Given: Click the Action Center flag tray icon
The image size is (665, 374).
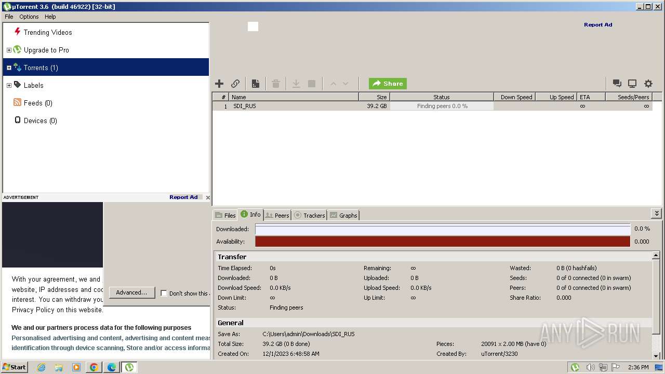Looking at the screenshot, I should pyautogui.click(x=616, y=367).
